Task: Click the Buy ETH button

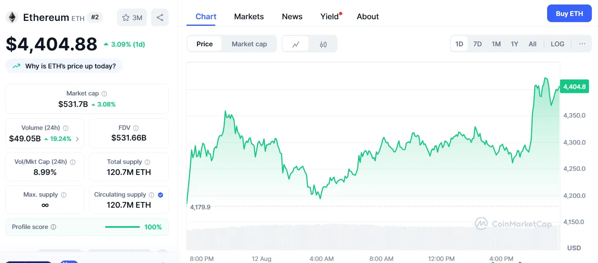Action: click(x=569, y=14)
